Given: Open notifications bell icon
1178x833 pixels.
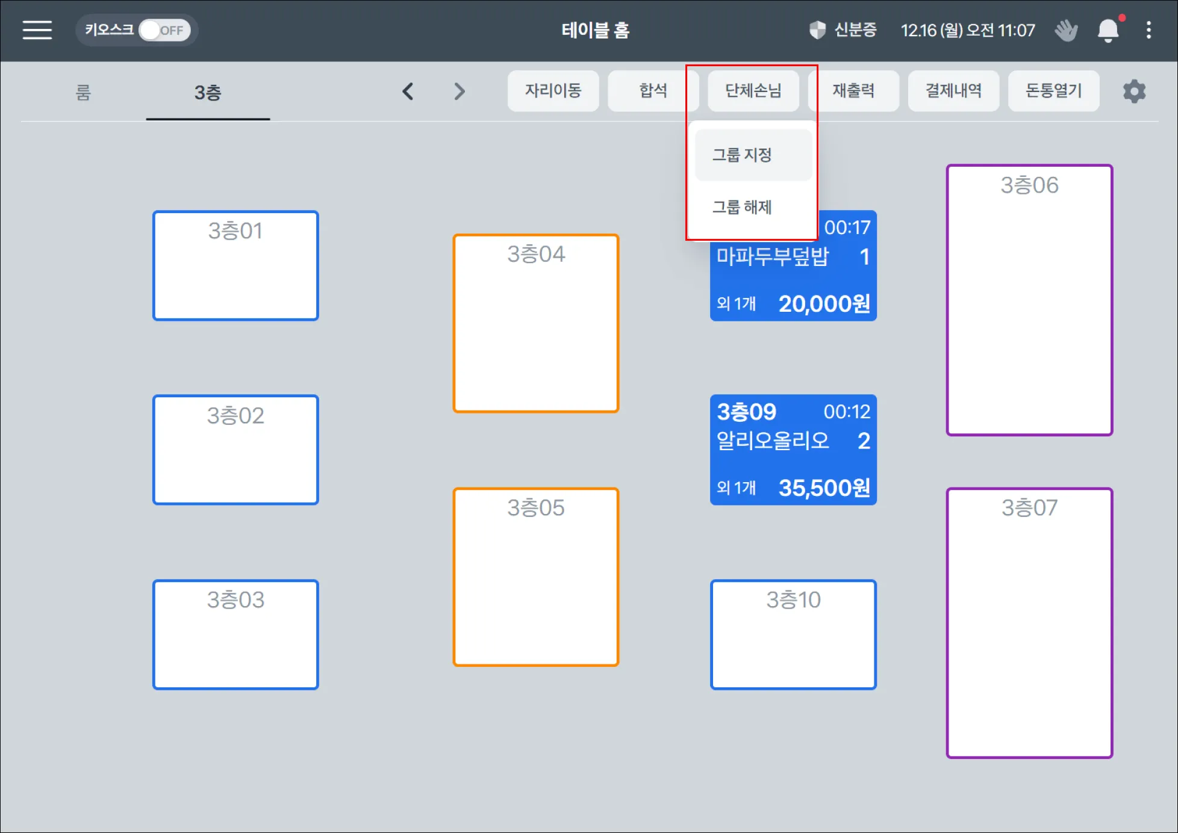Looking at the screenshot, I should 1108,30.
